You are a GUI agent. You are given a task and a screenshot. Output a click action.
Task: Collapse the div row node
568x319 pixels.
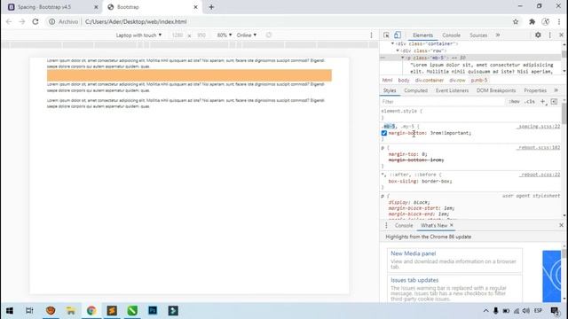[398, 51]
